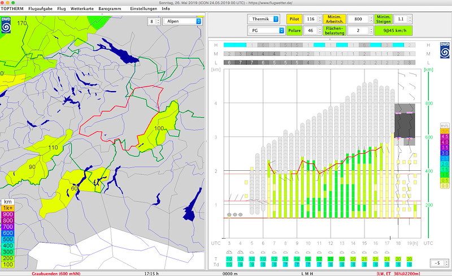
Task: Adjust the -5 stepper at bottom right
Action: (447, 263)
